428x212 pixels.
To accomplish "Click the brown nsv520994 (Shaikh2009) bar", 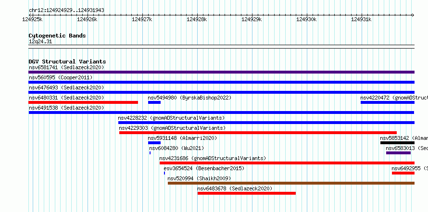I will point(291,183).
